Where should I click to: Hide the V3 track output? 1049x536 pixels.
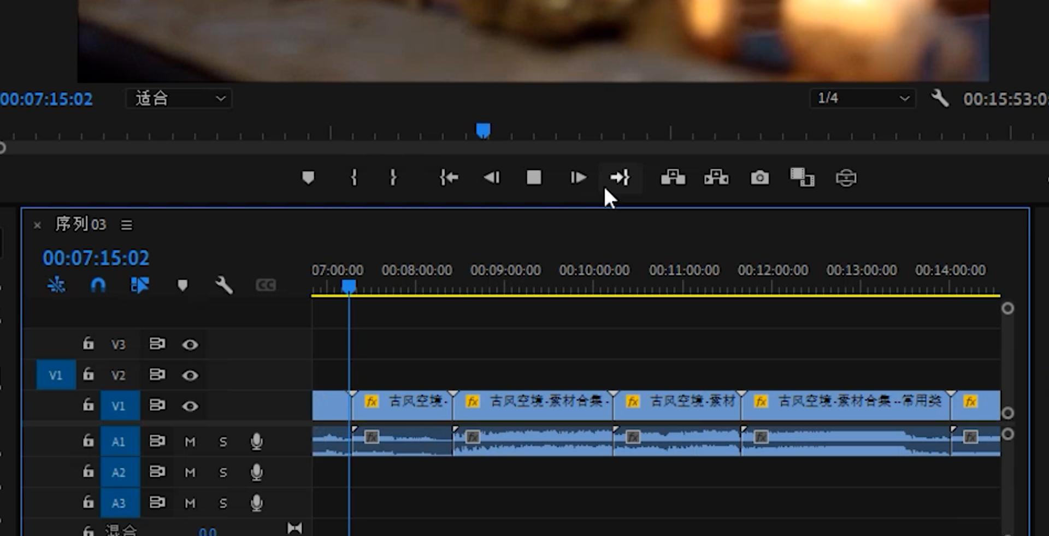click(x=190, y=344)
